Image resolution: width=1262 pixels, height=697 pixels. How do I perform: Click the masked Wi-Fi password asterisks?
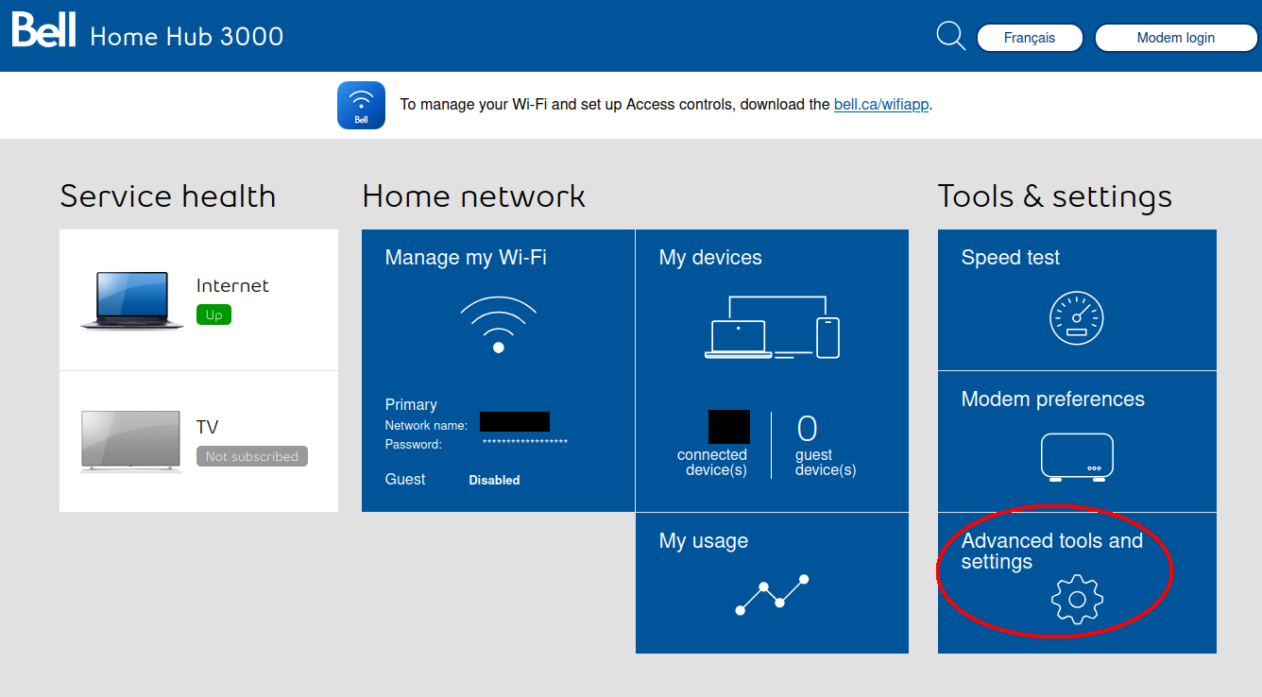click(x=525, y=442)
